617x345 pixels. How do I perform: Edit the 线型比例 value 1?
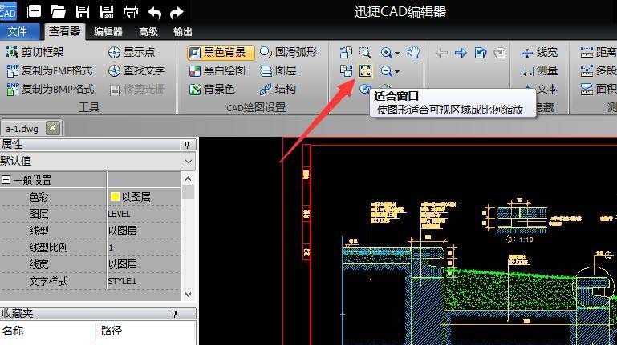point(144,247)
